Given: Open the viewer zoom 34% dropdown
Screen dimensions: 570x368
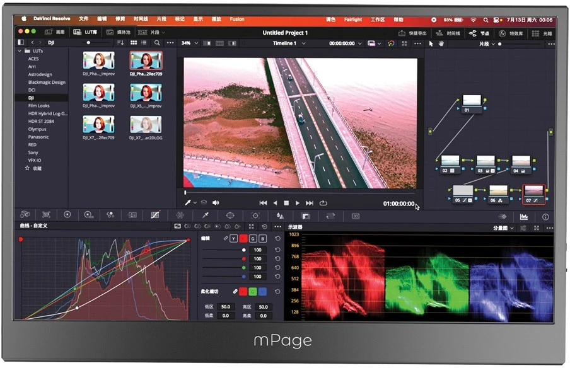Looking at the screenshot, I should point(190,43).
